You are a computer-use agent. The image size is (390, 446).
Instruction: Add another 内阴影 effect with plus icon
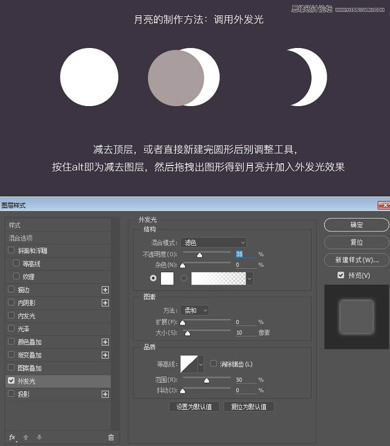tap(105, 303)
